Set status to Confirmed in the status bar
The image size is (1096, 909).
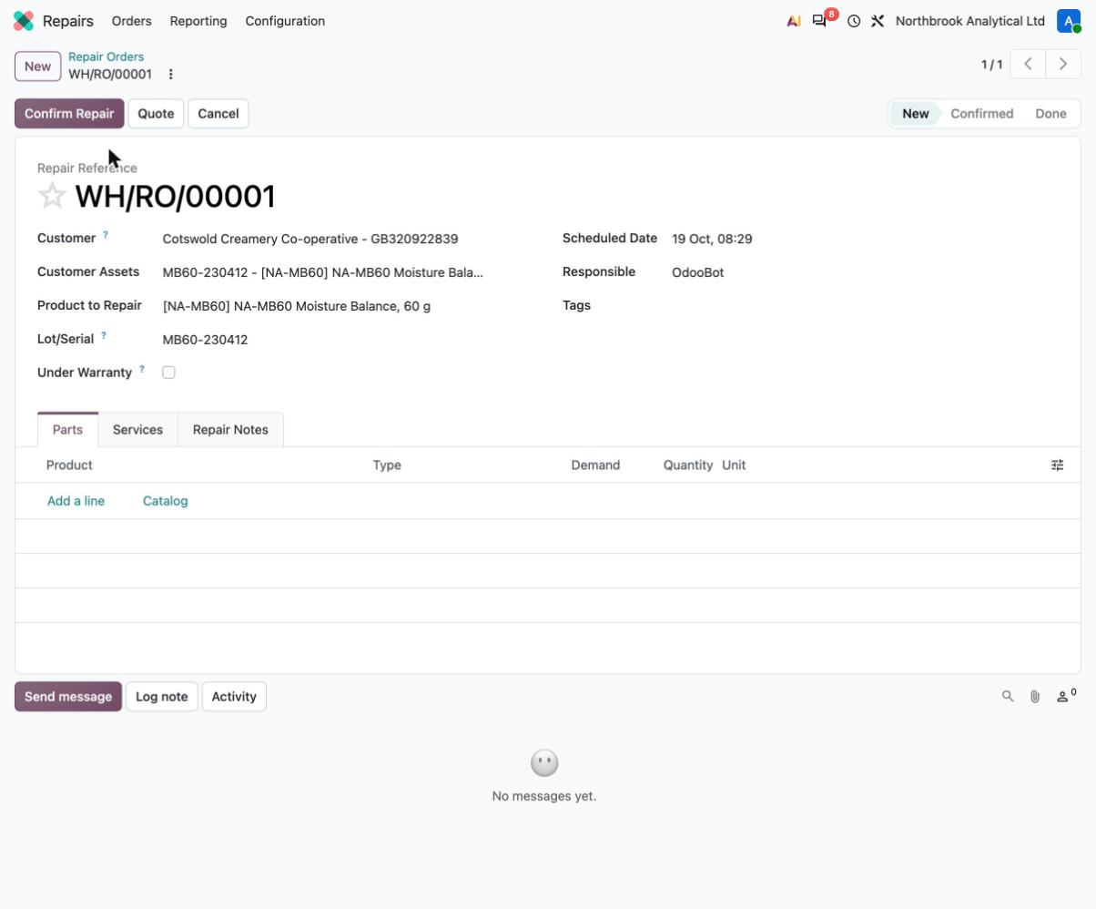click(981, 114)
